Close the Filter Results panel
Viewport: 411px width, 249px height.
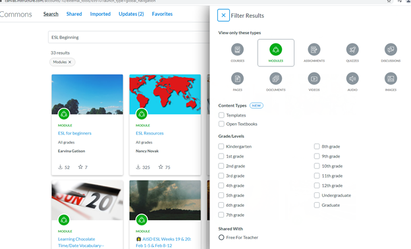[x=223, y=15]
